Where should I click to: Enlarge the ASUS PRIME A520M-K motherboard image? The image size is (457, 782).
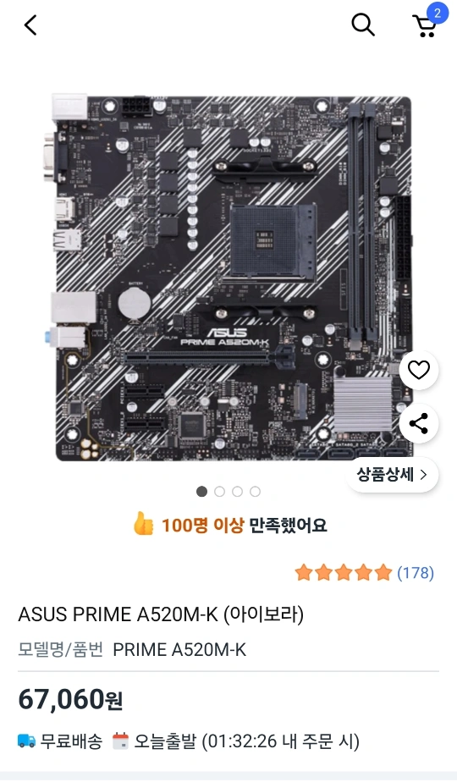tap(232, 278)
